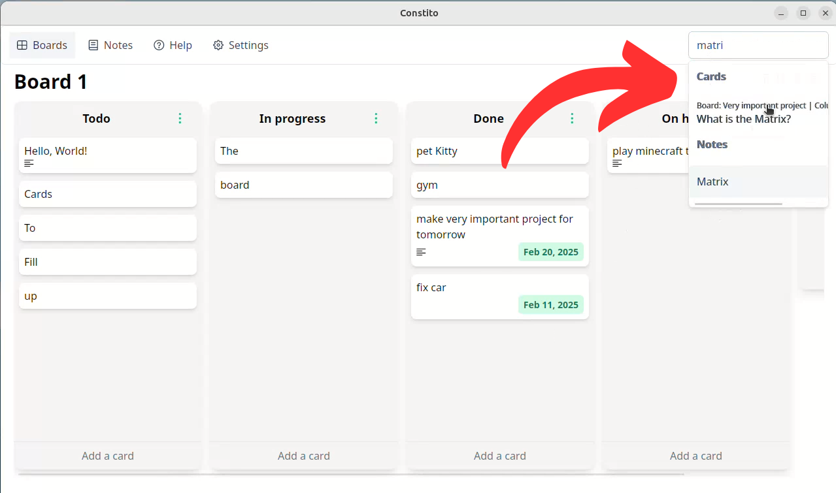
Task: Click the Feb 11, 2025 due date badge
Action: (x=551, y=305)
